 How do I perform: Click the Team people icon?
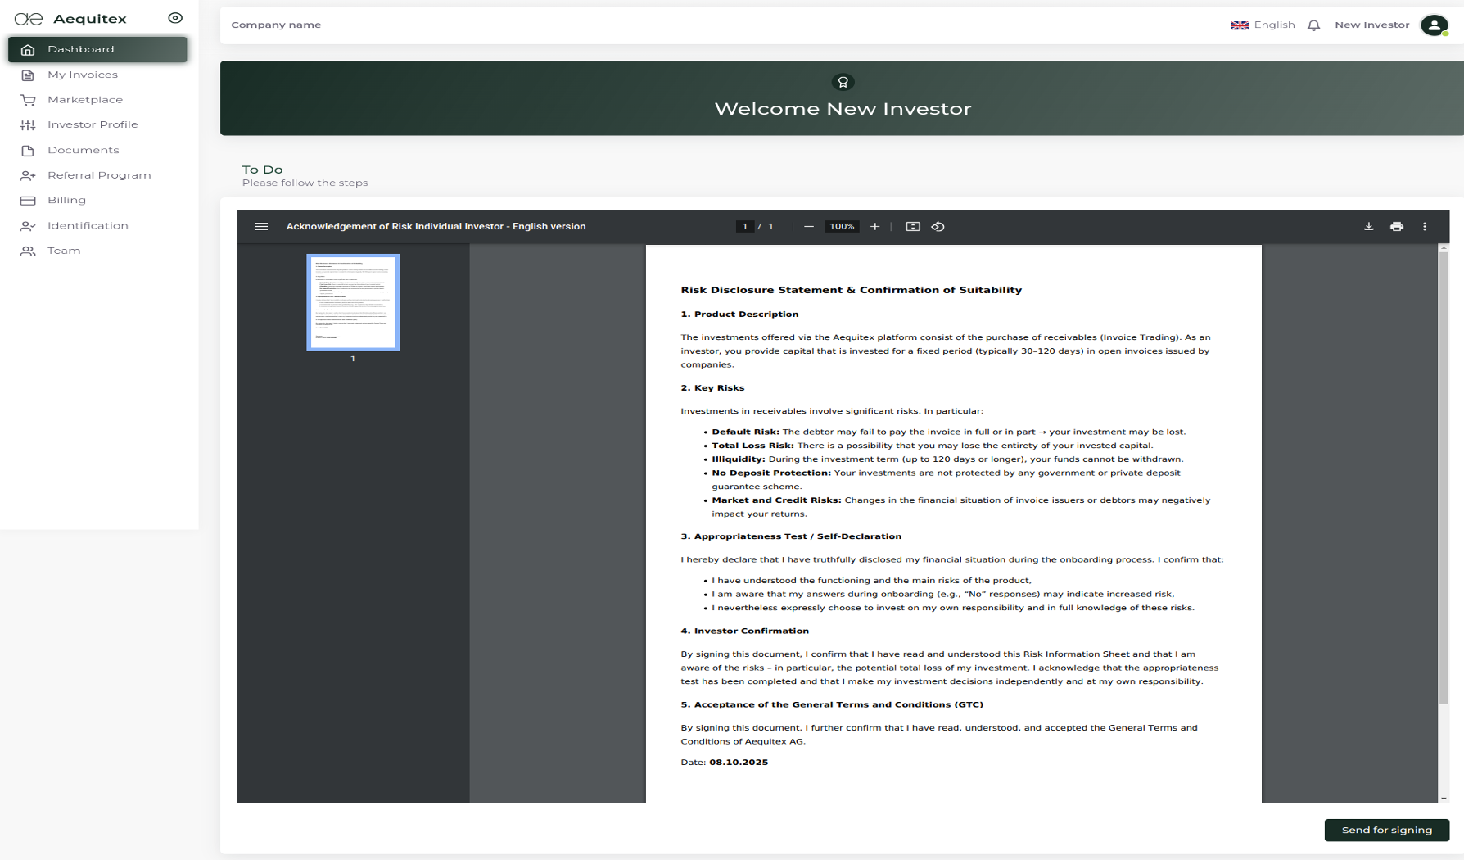pos(28,251)
